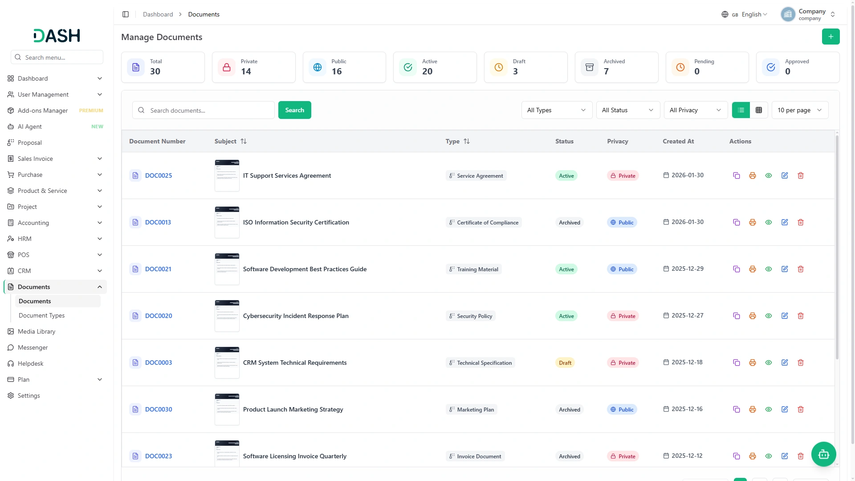This screenshot has height=481, width=855.
Task: View IT Support Services Agreement via eye icon
Action: [768, 175]
